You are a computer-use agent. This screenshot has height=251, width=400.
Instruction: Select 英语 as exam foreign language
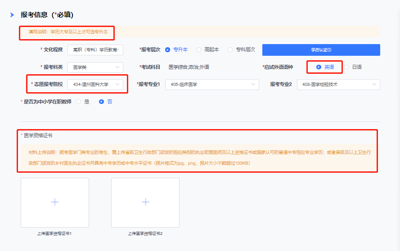pos(319,67)
